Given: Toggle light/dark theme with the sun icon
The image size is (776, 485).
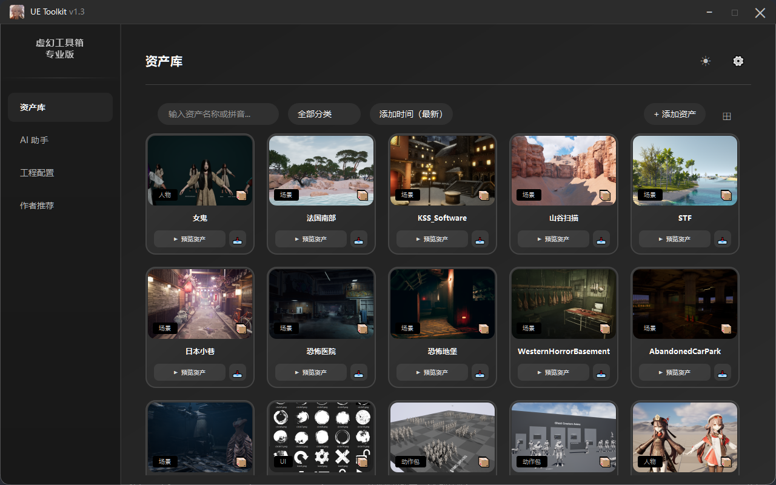Looking at the screenshot, I should click(705, 61).
